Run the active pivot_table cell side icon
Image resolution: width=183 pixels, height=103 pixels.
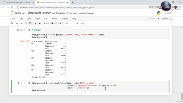coord(29,83)
